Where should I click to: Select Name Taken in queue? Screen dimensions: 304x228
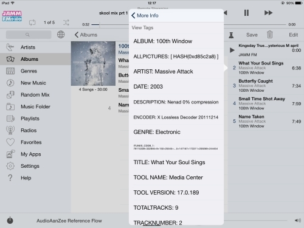(266, 122)
